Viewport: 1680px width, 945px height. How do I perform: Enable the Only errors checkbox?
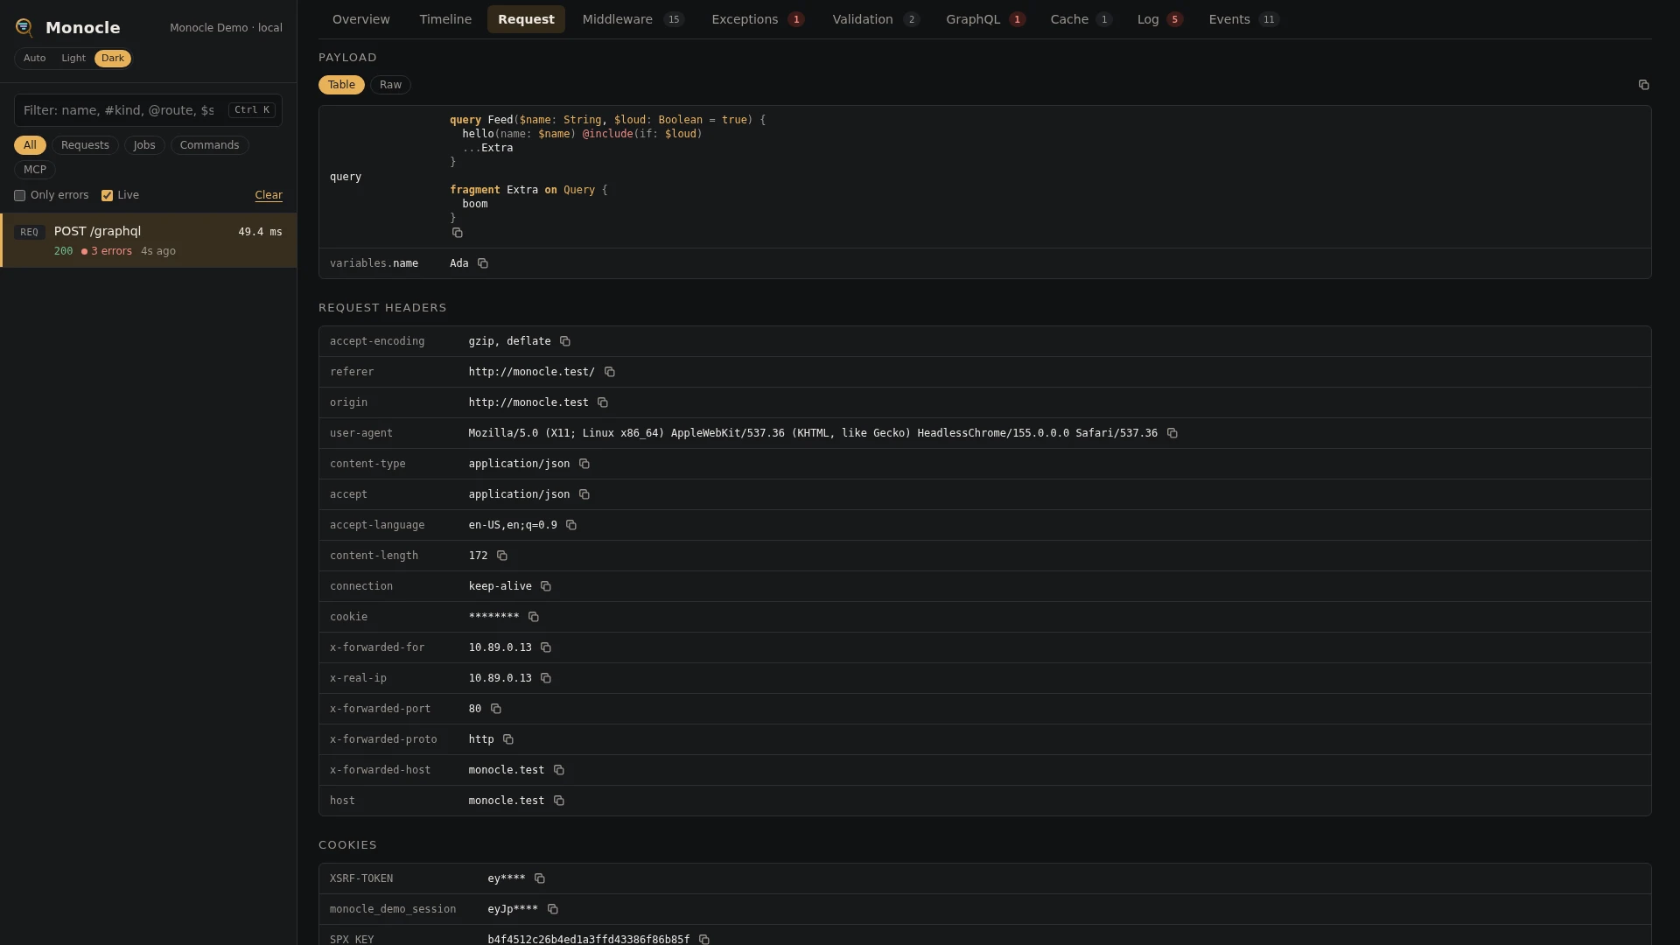click(19, 196)
